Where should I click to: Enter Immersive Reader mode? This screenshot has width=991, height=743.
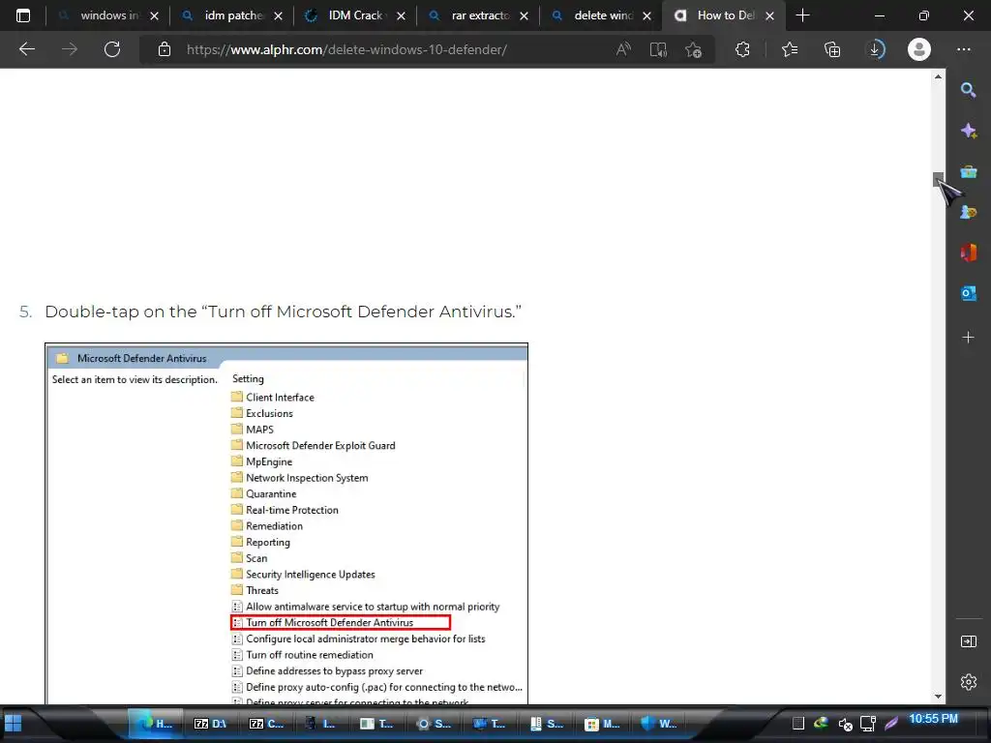tap(658, 49)
